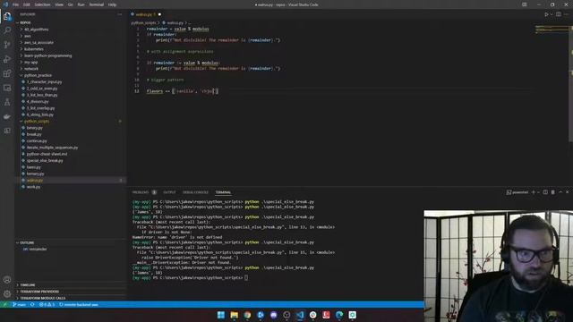The width and height of the screenshot is (573, 322).
Task: Open the File menu
Action: (15, 4)
